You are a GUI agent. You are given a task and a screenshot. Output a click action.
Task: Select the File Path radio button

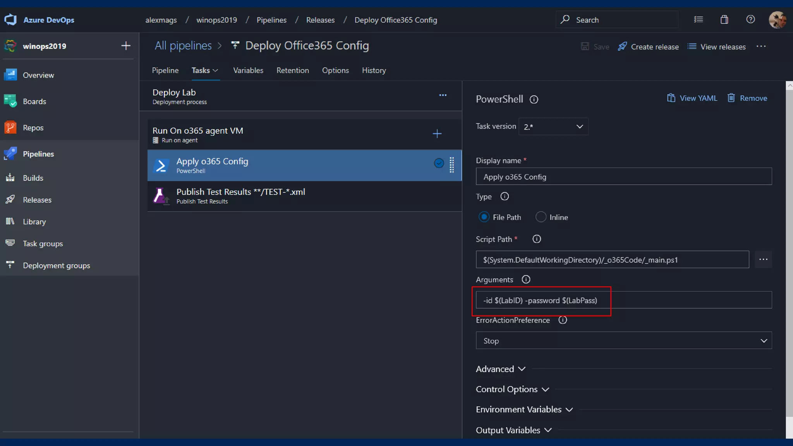pyautogui.click(x=484, y=217)
